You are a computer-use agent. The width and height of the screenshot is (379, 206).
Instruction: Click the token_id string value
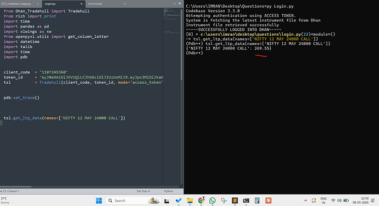[x=101, y=77]
